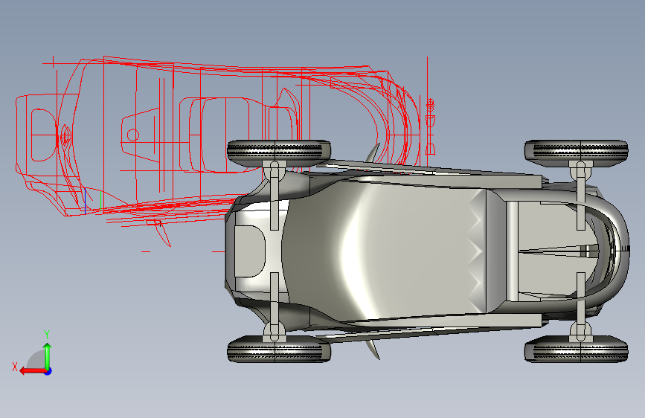Click the blue Z axis dot at the triad origin
Viewport: 645px width, 418px height.
(48, 371)
